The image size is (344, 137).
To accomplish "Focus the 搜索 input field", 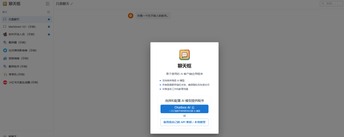I will point(331,4).
